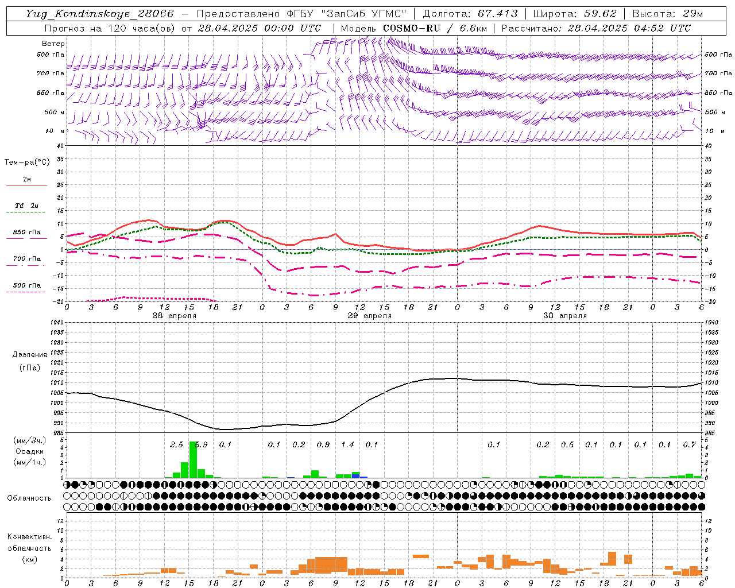
Task: Click 'Рассчитано: 28.04.2025 04:52 UTC' timestamp
Action: click(x=596, y=28)
